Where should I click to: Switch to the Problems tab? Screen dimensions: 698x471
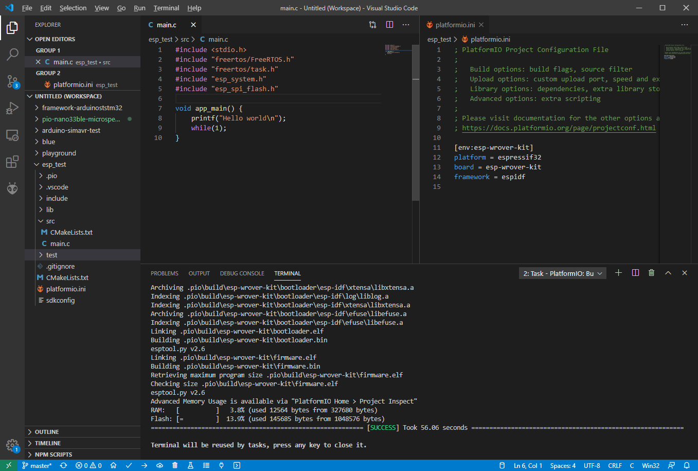pyautogui.click(x=165, y=273)
